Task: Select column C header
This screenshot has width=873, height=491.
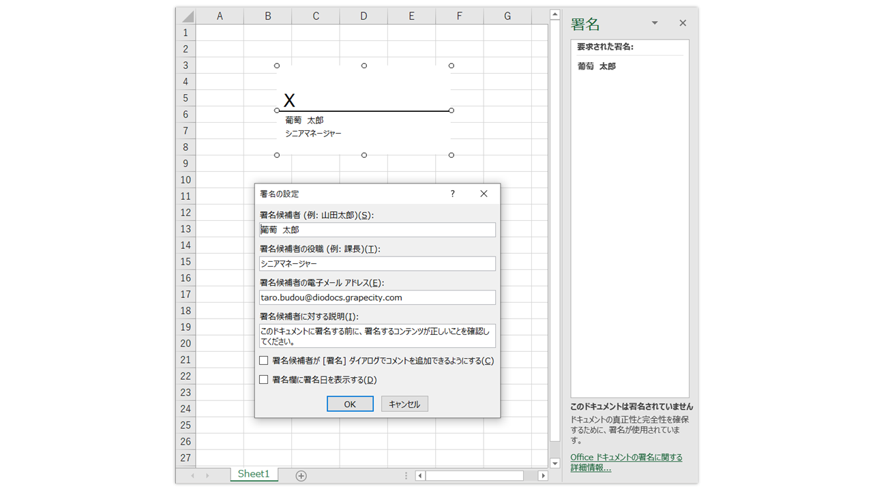Action: tap(316, 16)
